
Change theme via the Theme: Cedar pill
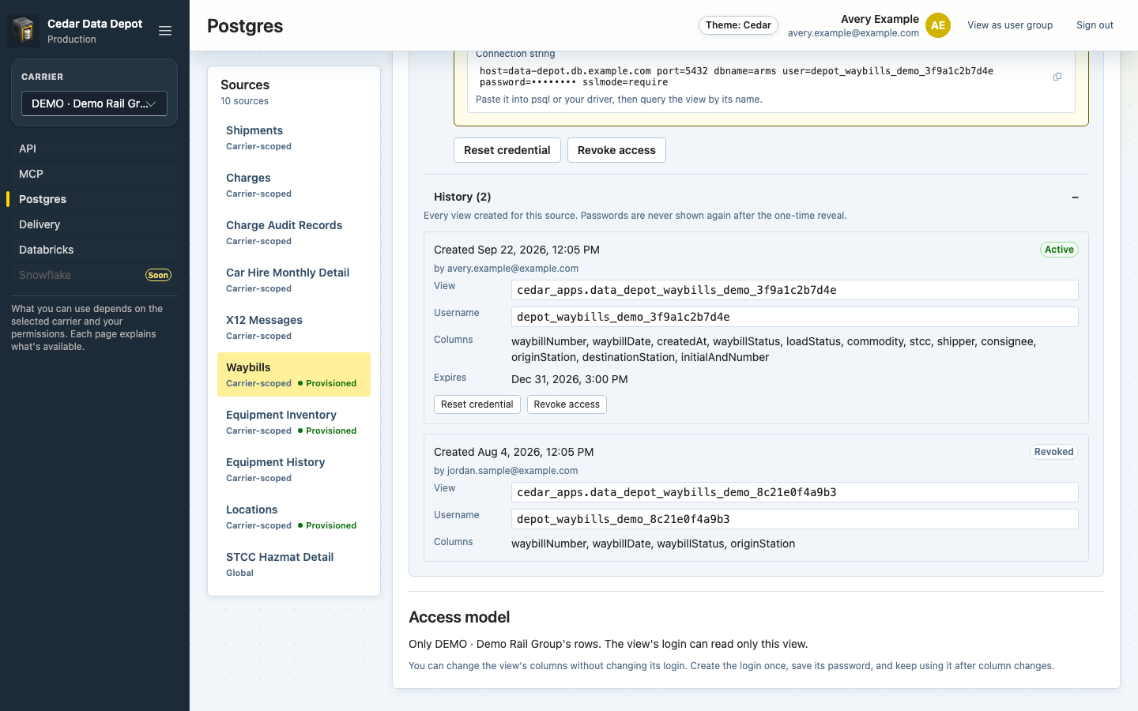(738, 25)
